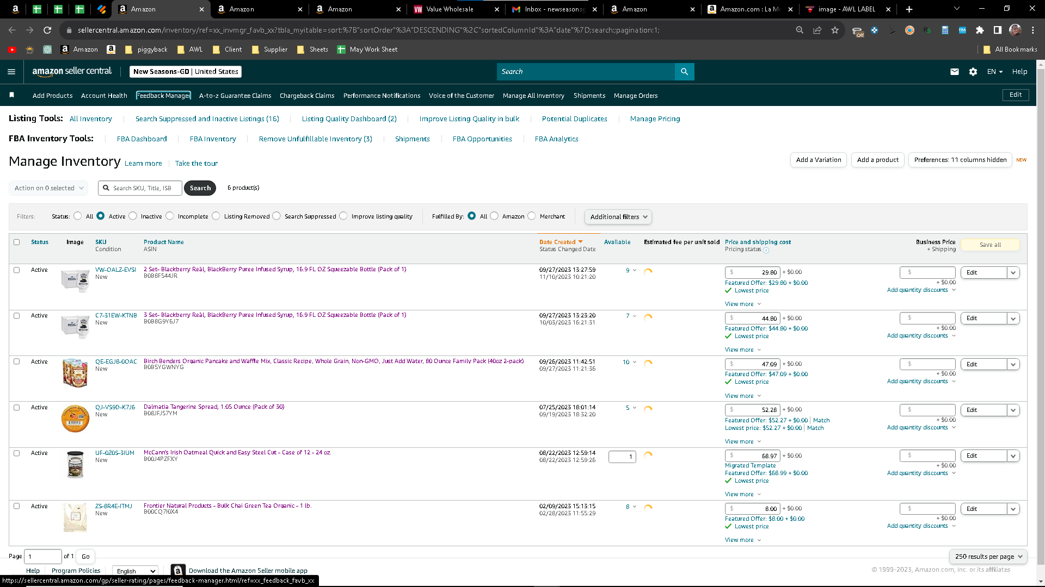Viewport: 1045px width, 587px height.
Task: Select the All status radio button
Action: (78, 216)
